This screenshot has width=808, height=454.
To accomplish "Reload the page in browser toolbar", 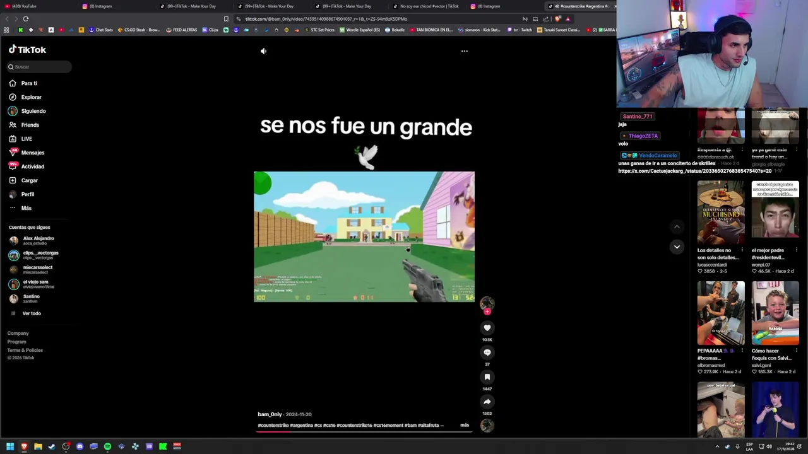I will pyautogui.click(x=26, y=19).
